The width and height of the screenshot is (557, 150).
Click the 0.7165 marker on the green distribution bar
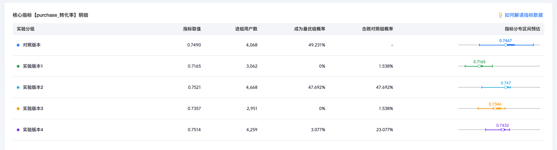[x=479, y=66]
